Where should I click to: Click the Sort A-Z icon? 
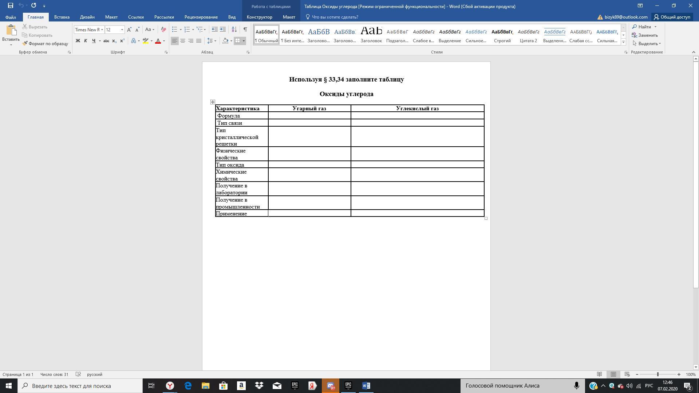point(234,30)
